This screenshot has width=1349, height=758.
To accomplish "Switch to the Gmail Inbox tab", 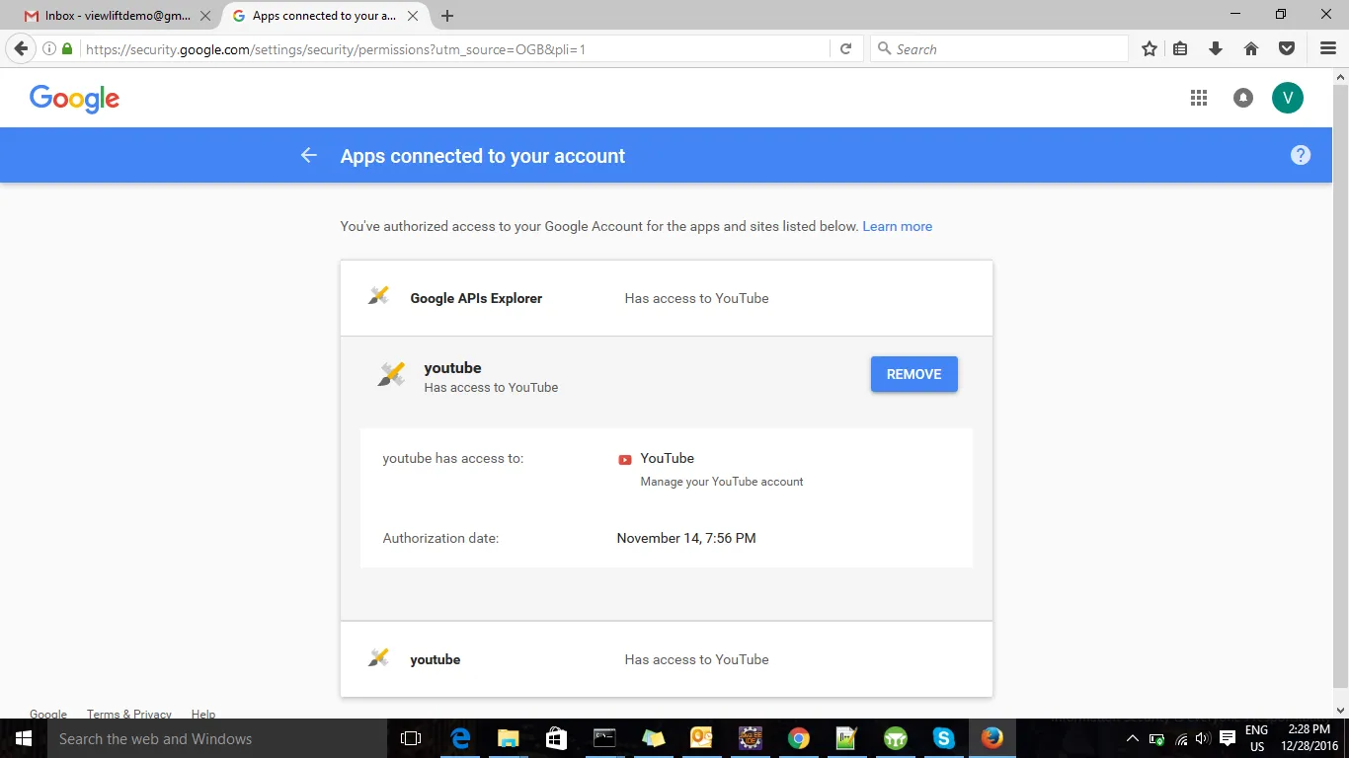I will click(118, 16).
